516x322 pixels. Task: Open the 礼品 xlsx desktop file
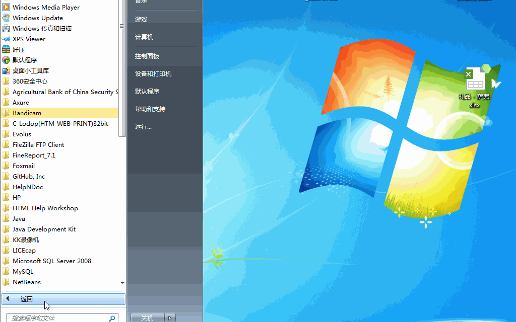[x=475, y=82]
